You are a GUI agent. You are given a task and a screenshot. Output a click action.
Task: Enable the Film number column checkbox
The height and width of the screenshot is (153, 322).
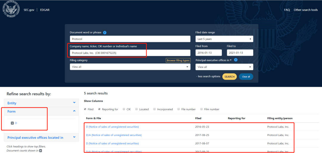(202, 109)
